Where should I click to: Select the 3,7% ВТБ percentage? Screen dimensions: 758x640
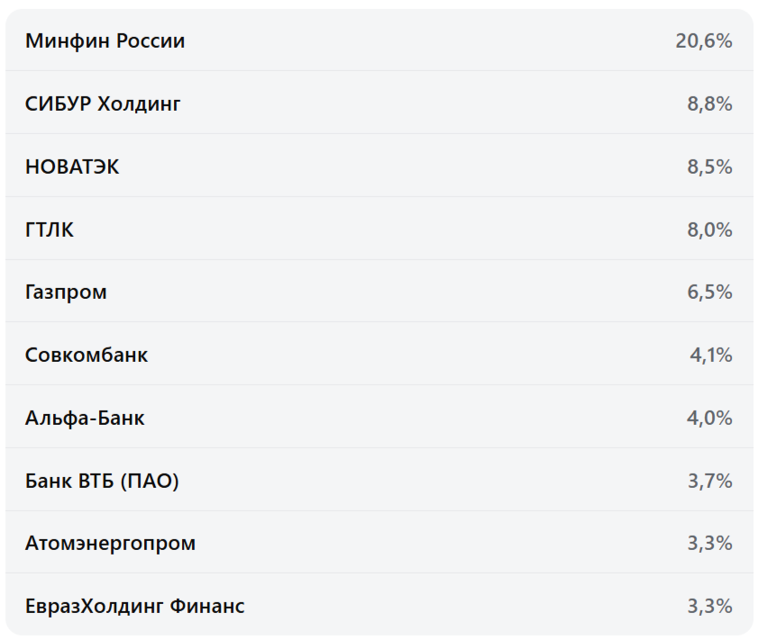point(709,481)
